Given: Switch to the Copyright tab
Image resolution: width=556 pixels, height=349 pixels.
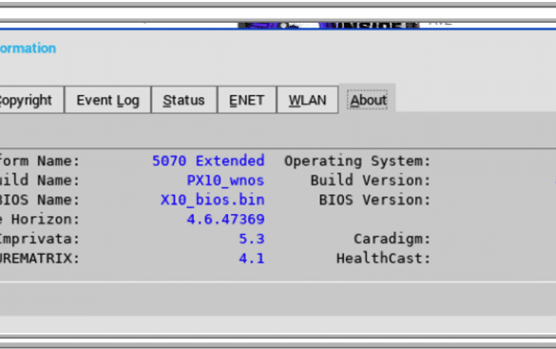Looking at the screenshot, I should 31,100.
